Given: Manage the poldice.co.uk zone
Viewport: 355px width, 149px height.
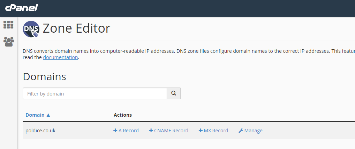Looking at the screenshot, I should click(x=253, y=131).
